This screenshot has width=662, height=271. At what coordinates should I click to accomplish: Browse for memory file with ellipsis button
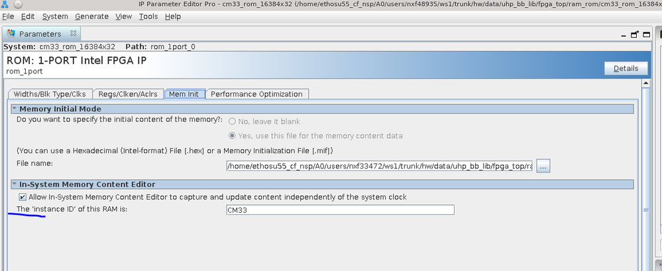click(543, 167)
